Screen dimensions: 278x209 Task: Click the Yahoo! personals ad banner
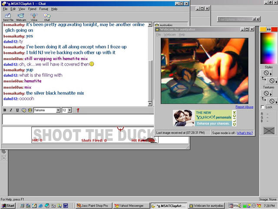click(205, 118)
